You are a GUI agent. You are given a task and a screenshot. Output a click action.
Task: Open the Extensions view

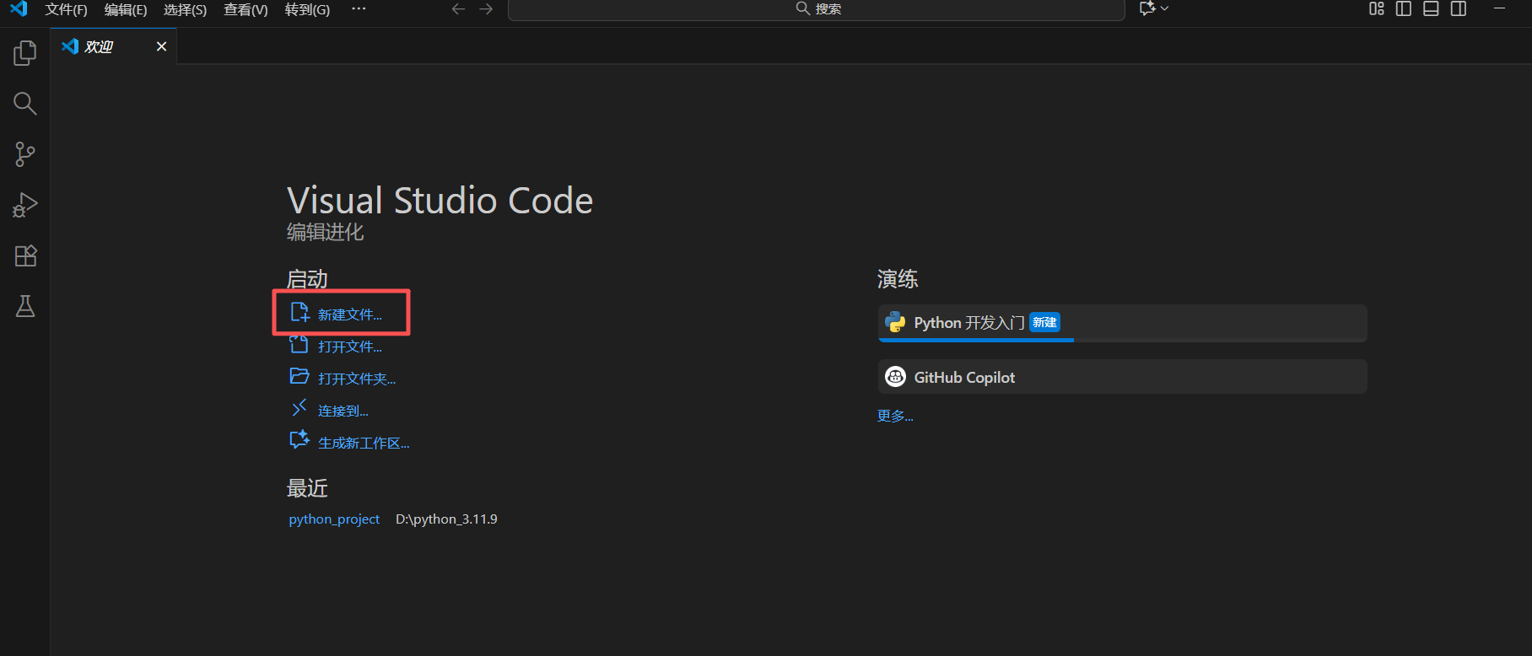pos(25,255)
